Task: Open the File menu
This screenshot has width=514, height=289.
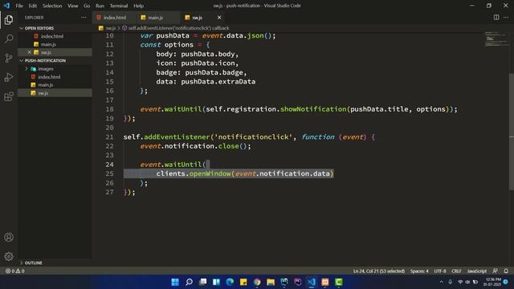Action: point(19,6)
